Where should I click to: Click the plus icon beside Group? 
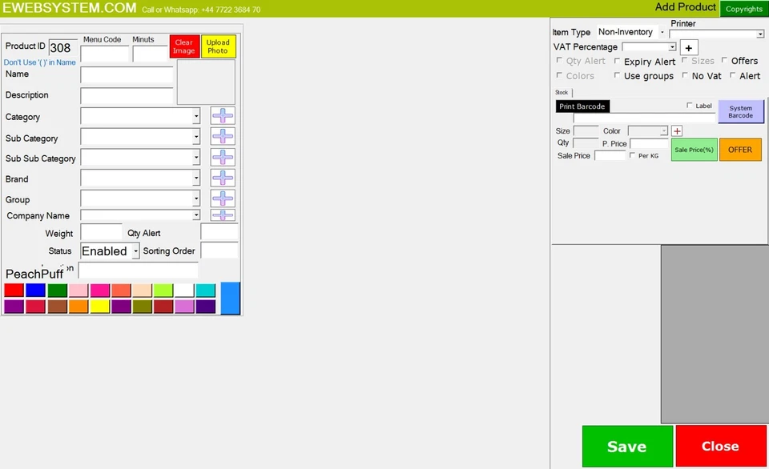221,198
